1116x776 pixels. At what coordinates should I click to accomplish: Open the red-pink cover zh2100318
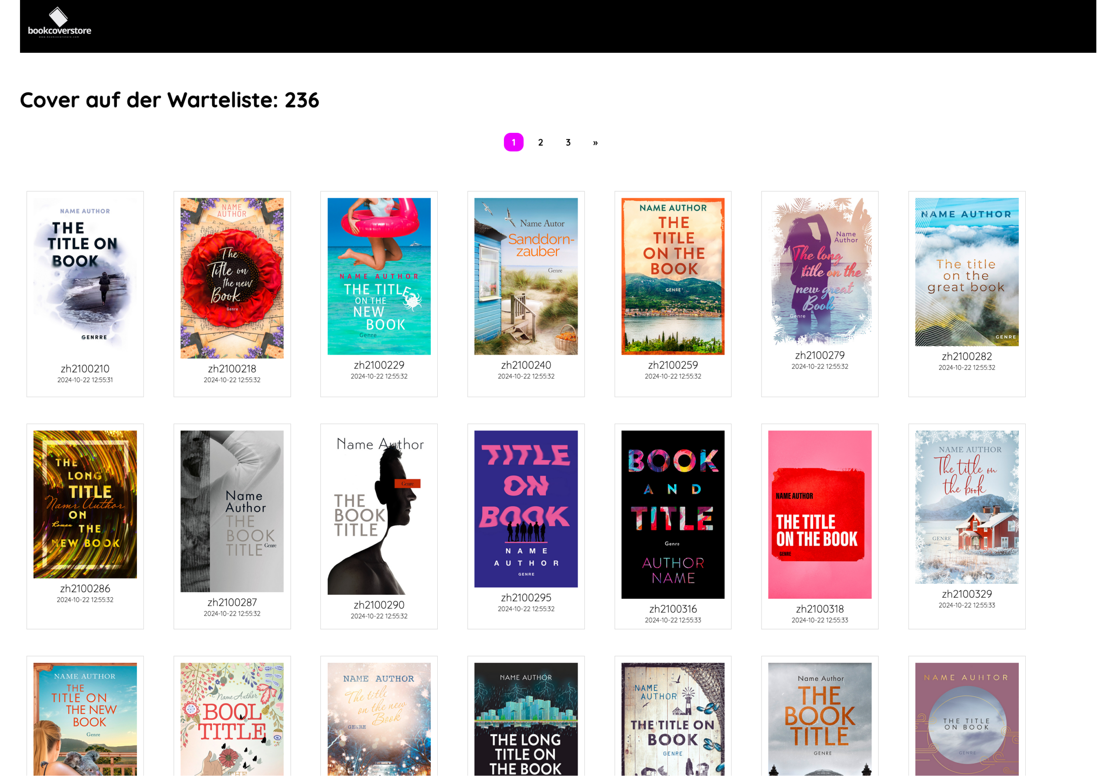pyautogui.click(x=820, y=514)
